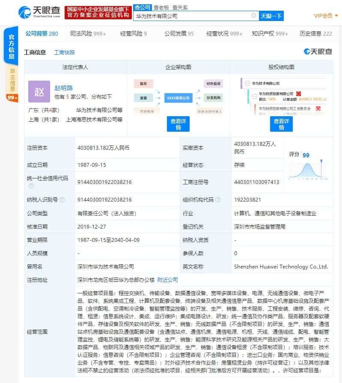Select industry 计算机、通信和其他电子设备制造业
The image size is (342, 383).
point(275,213)
